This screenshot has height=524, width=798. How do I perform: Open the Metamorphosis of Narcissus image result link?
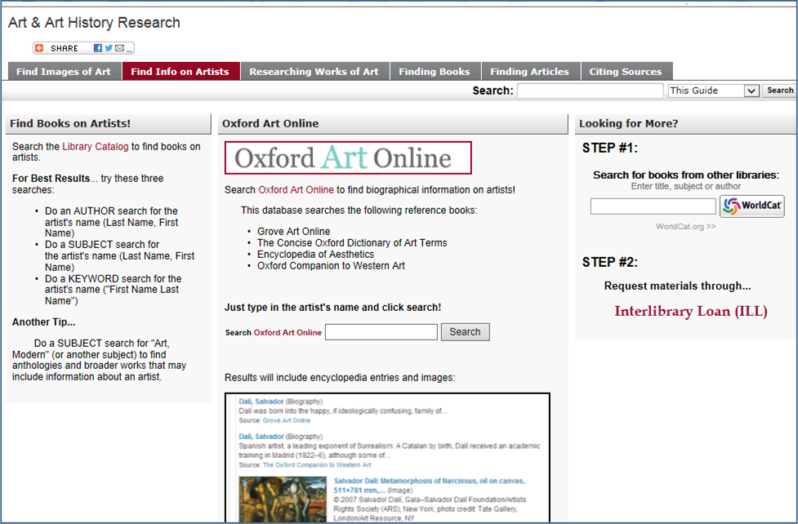pos(429,486)
